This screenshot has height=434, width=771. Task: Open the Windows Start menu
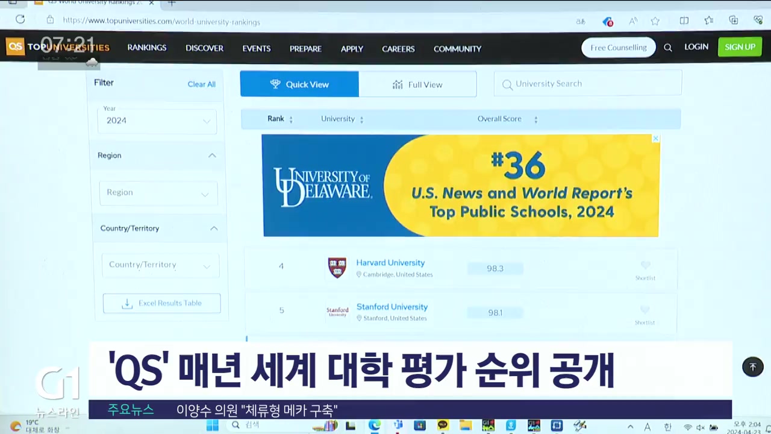point(212,426)
